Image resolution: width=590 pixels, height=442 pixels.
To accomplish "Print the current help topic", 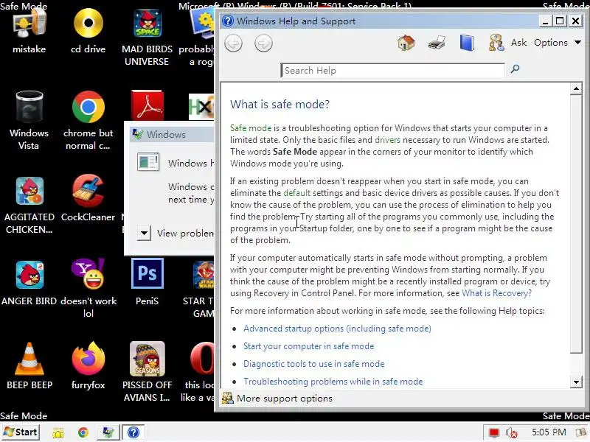I will click(x=437, y=43).
